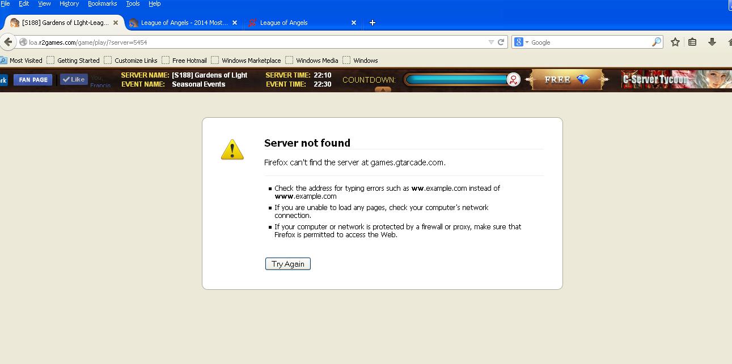Open the Bookmarks menu
732x364 pixels.
click(102, 4)
